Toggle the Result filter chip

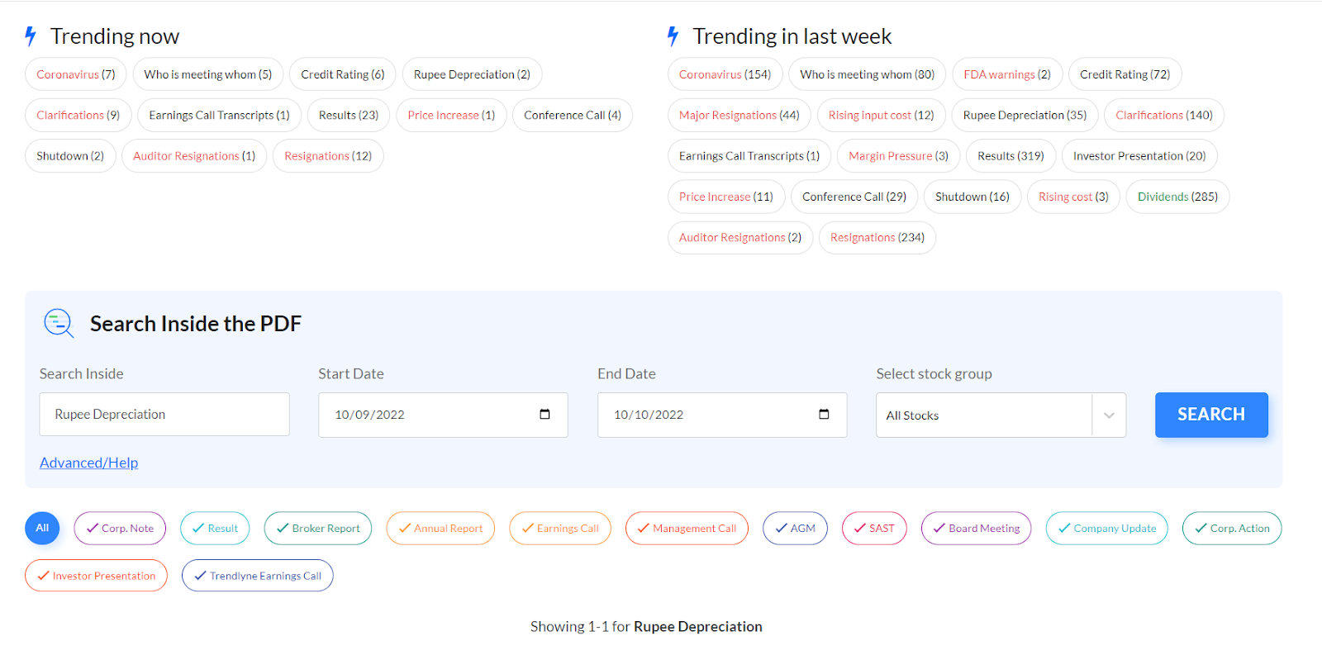(215, 529)
